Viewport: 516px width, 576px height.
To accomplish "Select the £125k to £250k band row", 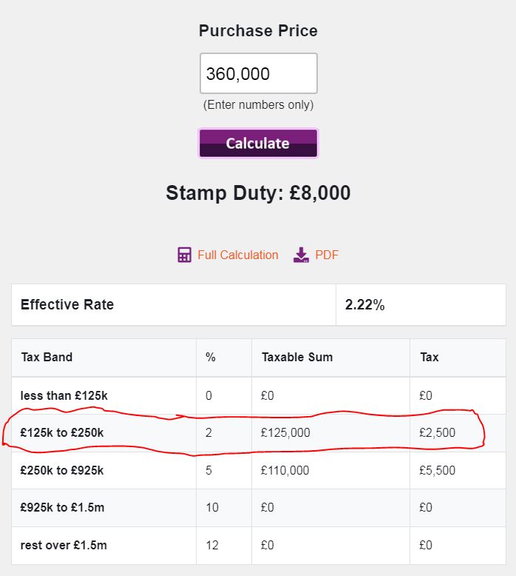I will click(x=259, y=432).
